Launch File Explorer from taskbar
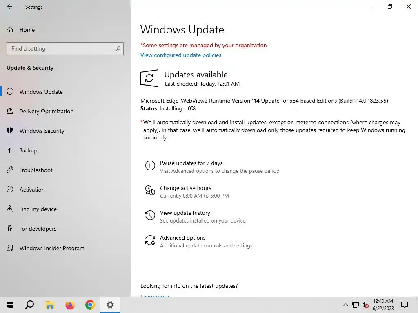The image size is (418, 313). [50, 305]
